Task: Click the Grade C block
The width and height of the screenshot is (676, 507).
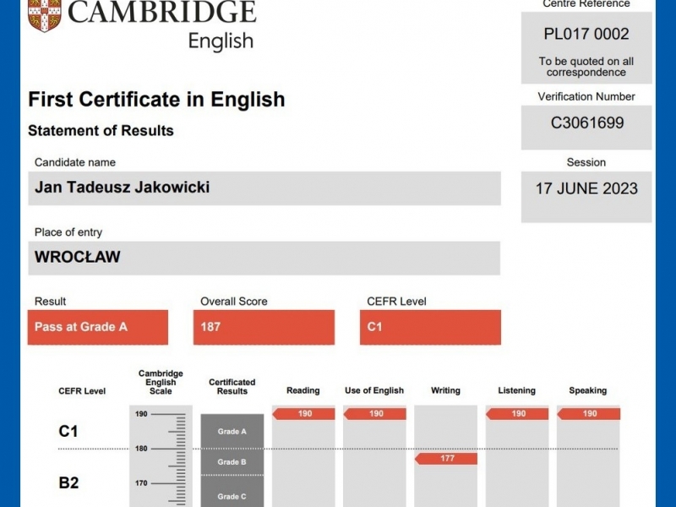Action: [x=232, y=492]
